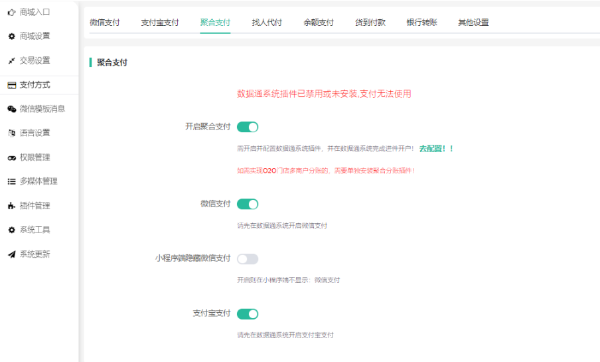This screenshot has width=600, height=362.
Task: Disable the 开启聚合支付 toggle
Action: (247, 127)
